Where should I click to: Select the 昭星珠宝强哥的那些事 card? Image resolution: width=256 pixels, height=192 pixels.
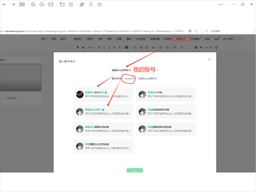[103, 129]
